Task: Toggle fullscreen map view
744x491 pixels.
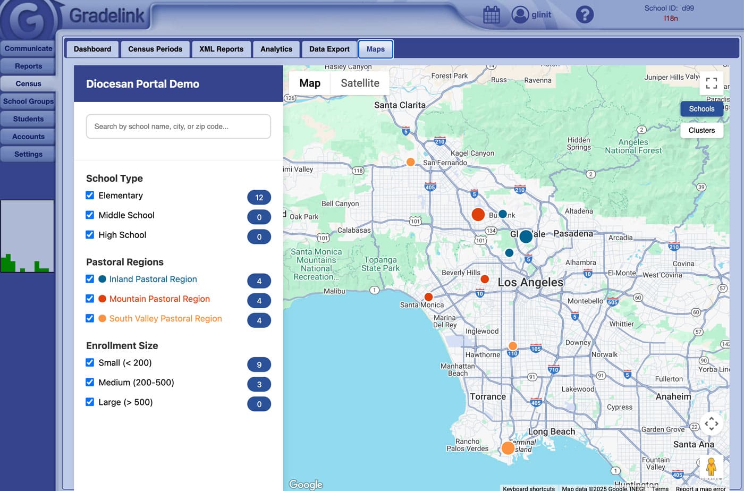Action: (x=711, y=83)
